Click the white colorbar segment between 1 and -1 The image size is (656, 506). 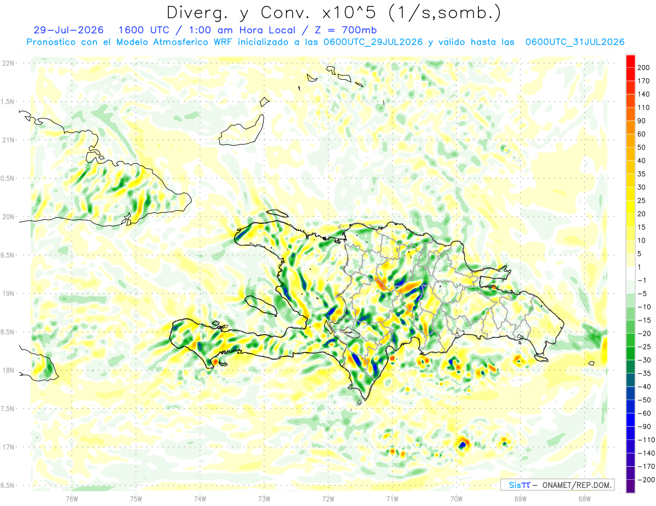(x=630, y=273)
